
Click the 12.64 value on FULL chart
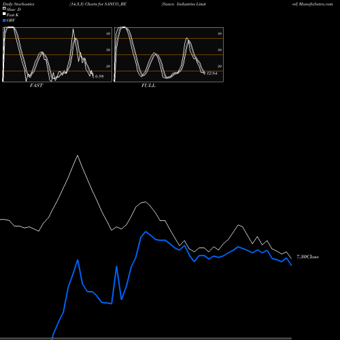pos(212,73)
